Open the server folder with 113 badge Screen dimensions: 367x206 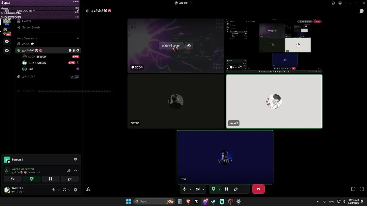(7, 31)
